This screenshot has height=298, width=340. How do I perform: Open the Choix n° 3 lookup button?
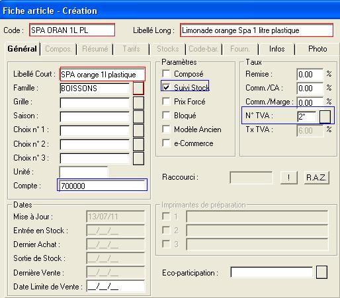tap(138, 159)
